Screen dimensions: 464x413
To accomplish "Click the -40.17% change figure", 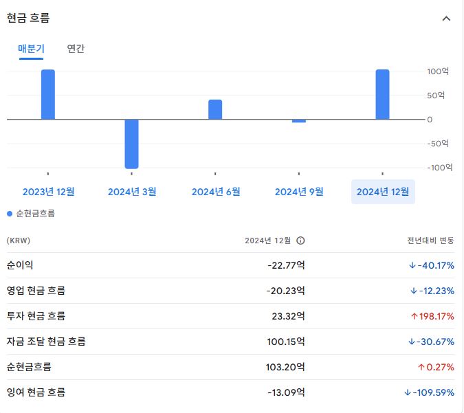I will click(432, 265).
